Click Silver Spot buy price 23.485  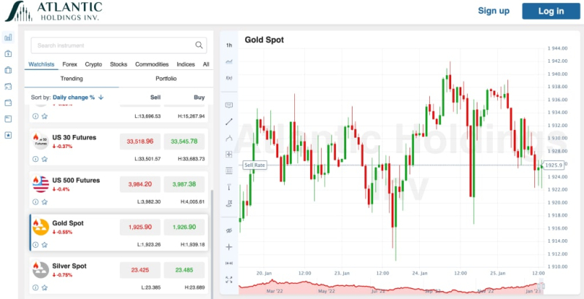185,270
